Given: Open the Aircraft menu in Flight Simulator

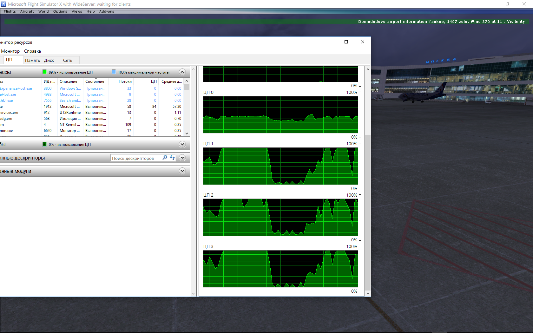Looking at the screenshot, I should coord(27,11).
